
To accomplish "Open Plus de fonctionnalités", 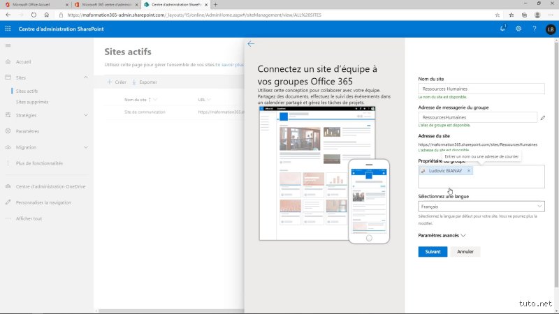I will coord(39,163).
